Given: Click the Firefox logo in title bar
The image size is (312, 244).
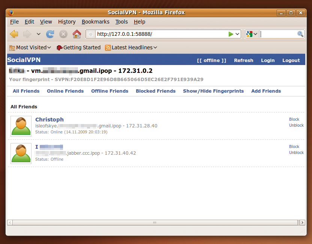Looking at the screenshot, I should (x=11, y=13).
